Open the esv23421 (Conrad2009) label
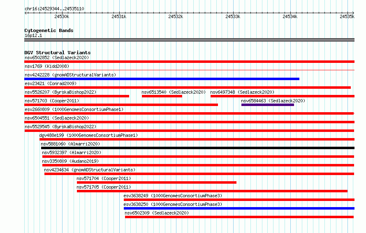The height and width of the screenshot is (233, 366). coord(51,83)
